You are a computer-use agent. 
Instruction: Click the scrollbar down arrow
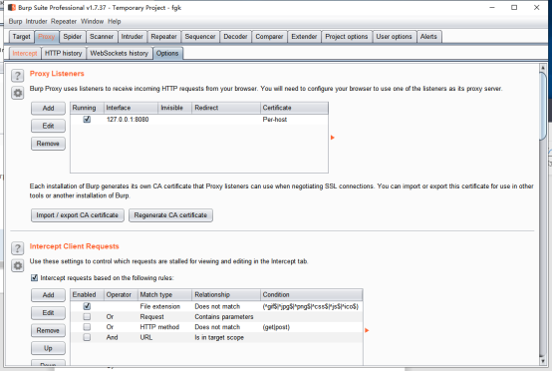tap(542, 361)
